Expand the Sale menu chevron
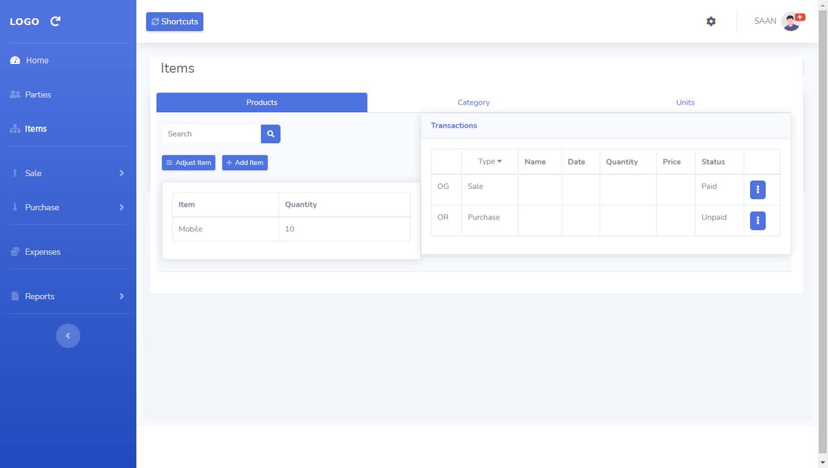Image resolution: width=828 pixels, height=468 pixels. coord(122,173)
